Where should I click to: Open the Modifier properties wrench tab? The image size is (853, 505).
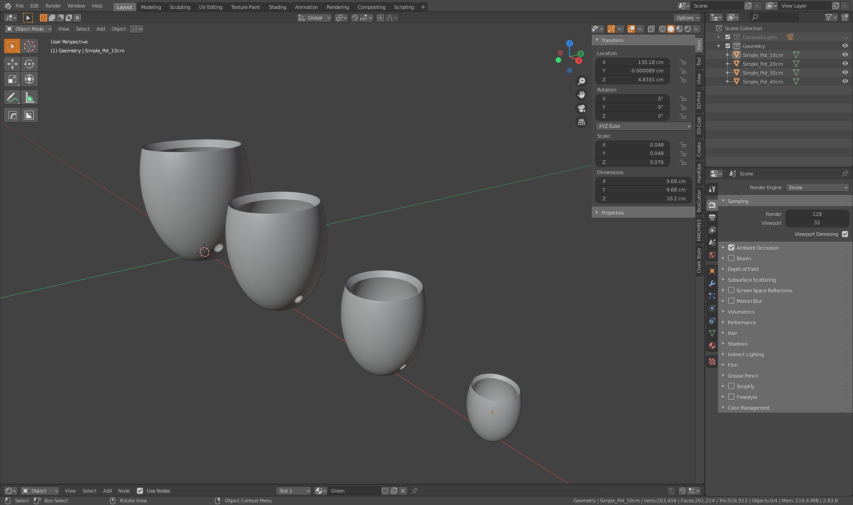pos(712,283)
